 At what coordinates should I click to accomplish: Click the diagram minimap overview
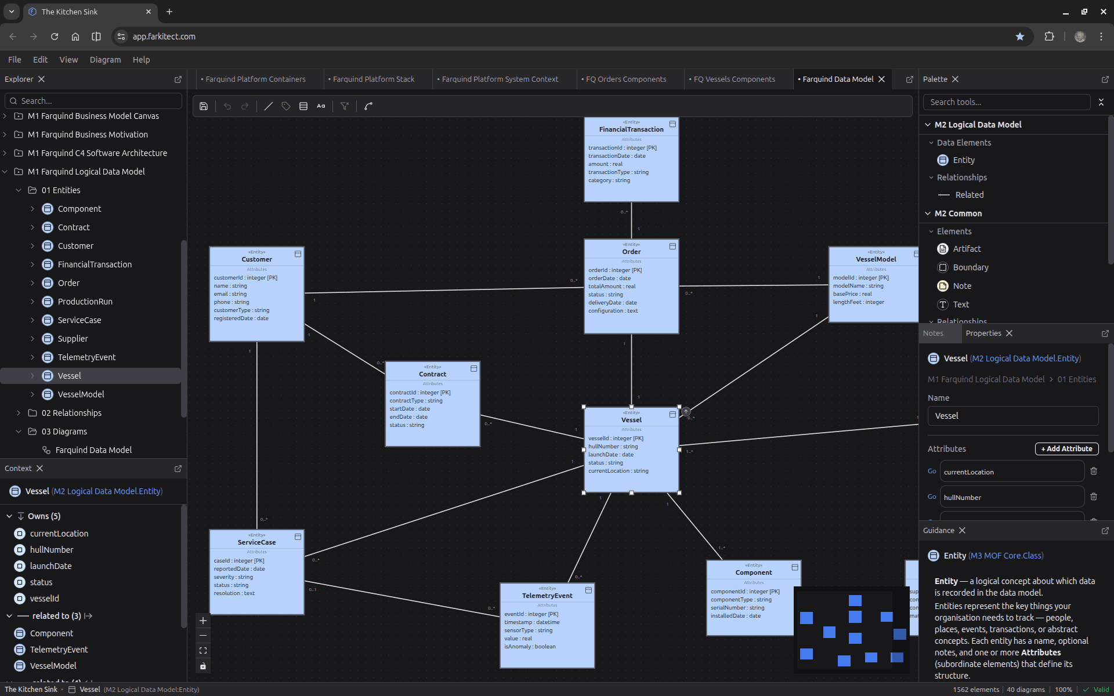click(852, 630)
